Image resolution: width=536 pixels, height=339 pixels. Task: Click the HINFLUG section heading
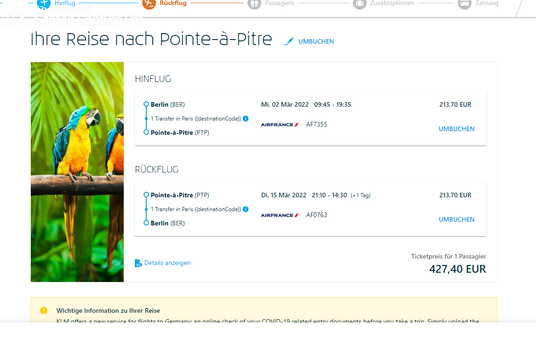tap(153, 79)
